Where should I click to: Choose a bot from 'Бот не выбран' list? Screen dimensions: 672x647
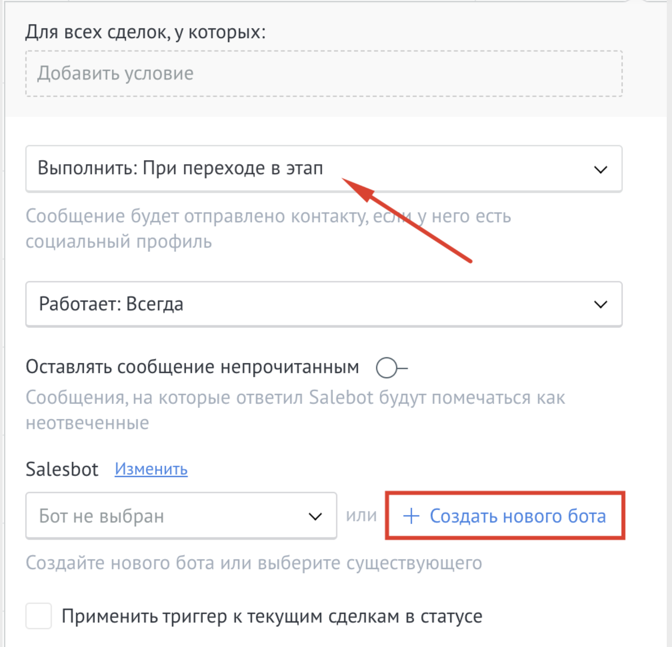(175, 516)
